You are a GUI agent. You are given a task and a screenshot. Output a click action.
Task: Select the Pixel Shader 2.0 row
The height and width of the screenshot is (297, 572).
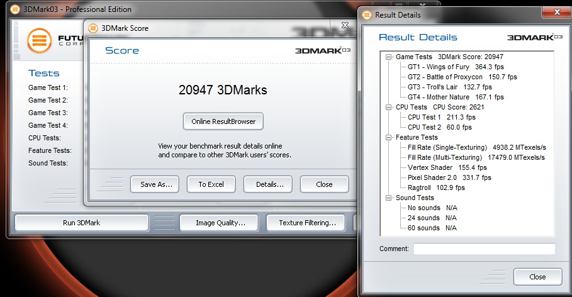[x=449, y=177]
